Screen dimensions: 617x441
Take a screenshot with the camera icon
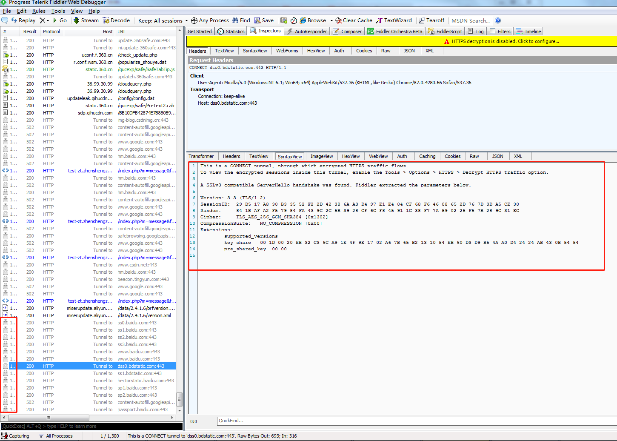coord(284,20)
